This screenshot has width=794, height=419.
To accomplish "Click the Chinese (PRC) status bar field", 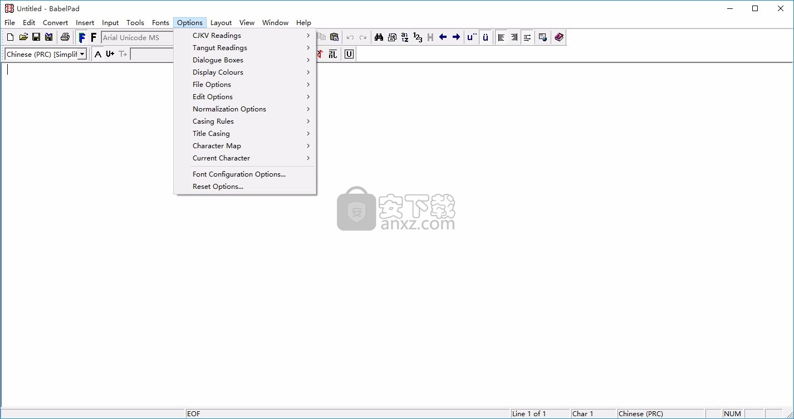I will (661, 413).
